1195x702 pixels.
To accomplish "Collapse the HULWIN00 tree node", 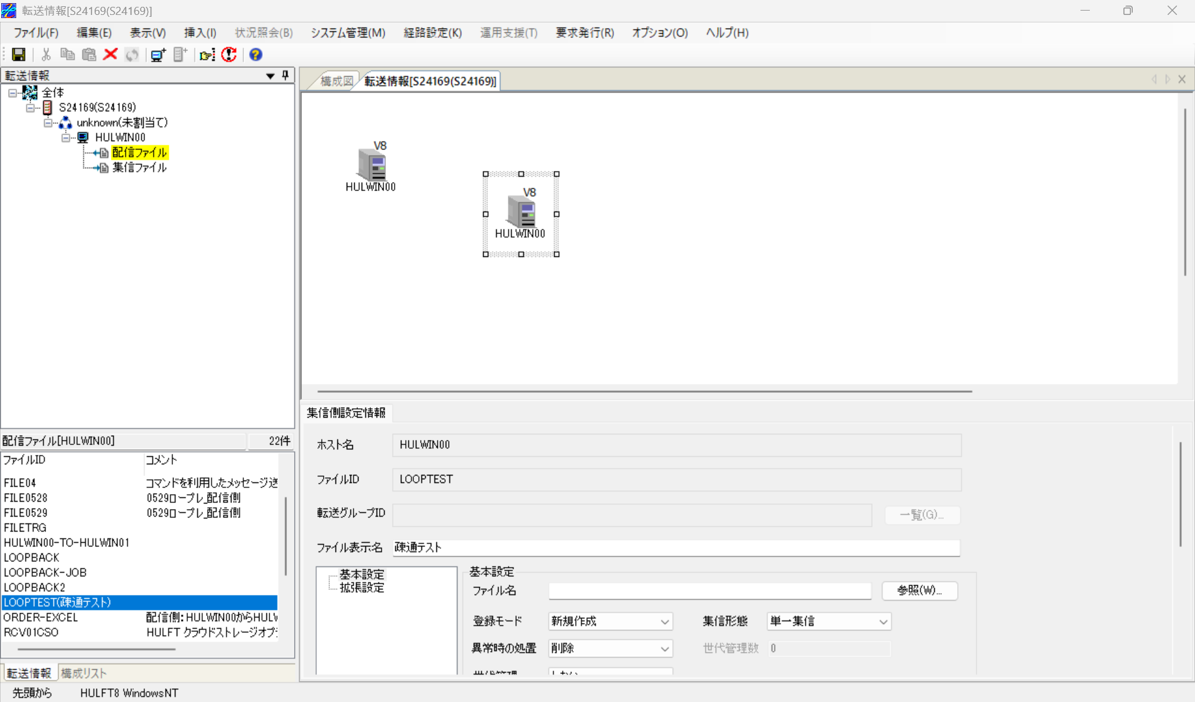I will coord(66,138).
